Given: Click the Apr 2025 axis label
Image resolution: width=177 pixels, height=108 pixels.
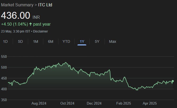Looking at the screenshot, I should point(149,103).
